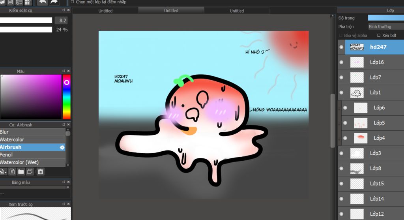The height and width of the screenshot is (220, 404).
Task: Toggle visibility of Lớp6
Action: tap(345, 108)
